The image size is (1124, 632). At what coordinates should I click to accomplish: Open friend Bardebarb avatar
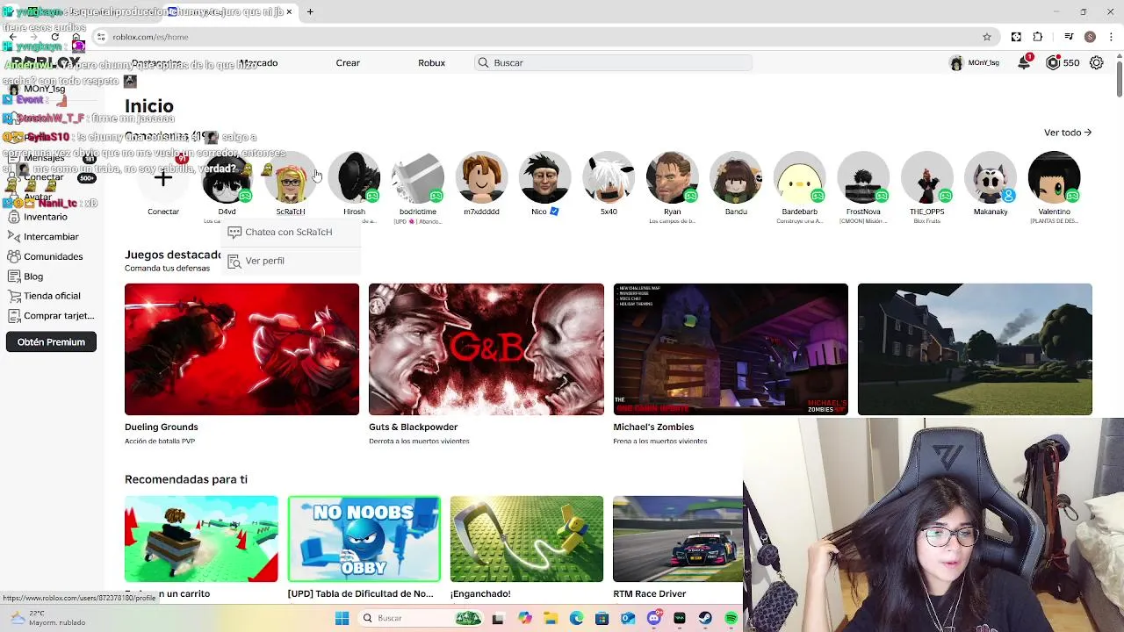[x=799, y=178]
